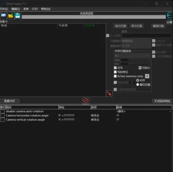Screen dimensions: 173x172
Task: Select the disable camera auto-rotation description
Action: point(25,111)
